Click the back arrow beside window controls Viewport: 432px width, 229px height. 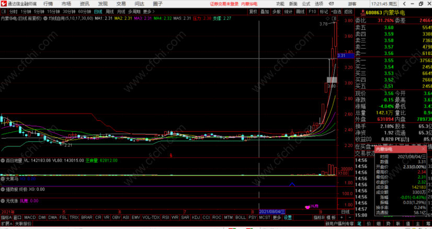pos(404,4)
